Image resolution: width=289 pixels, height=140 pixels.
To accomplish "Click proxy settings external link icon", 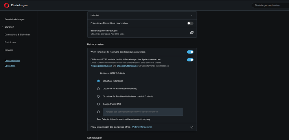I will coord(192,127).
